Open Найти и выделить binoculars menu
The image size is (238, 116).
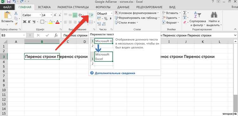coord(214,19)
